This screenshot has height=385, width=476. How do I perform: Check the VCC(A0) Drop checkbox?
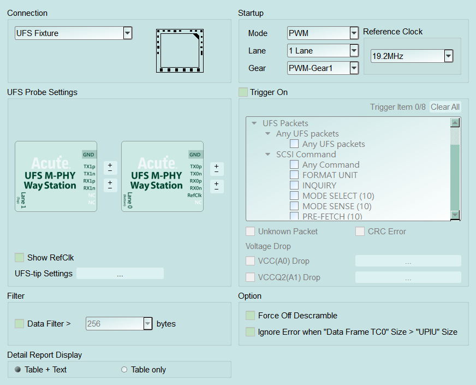[251, 261]
